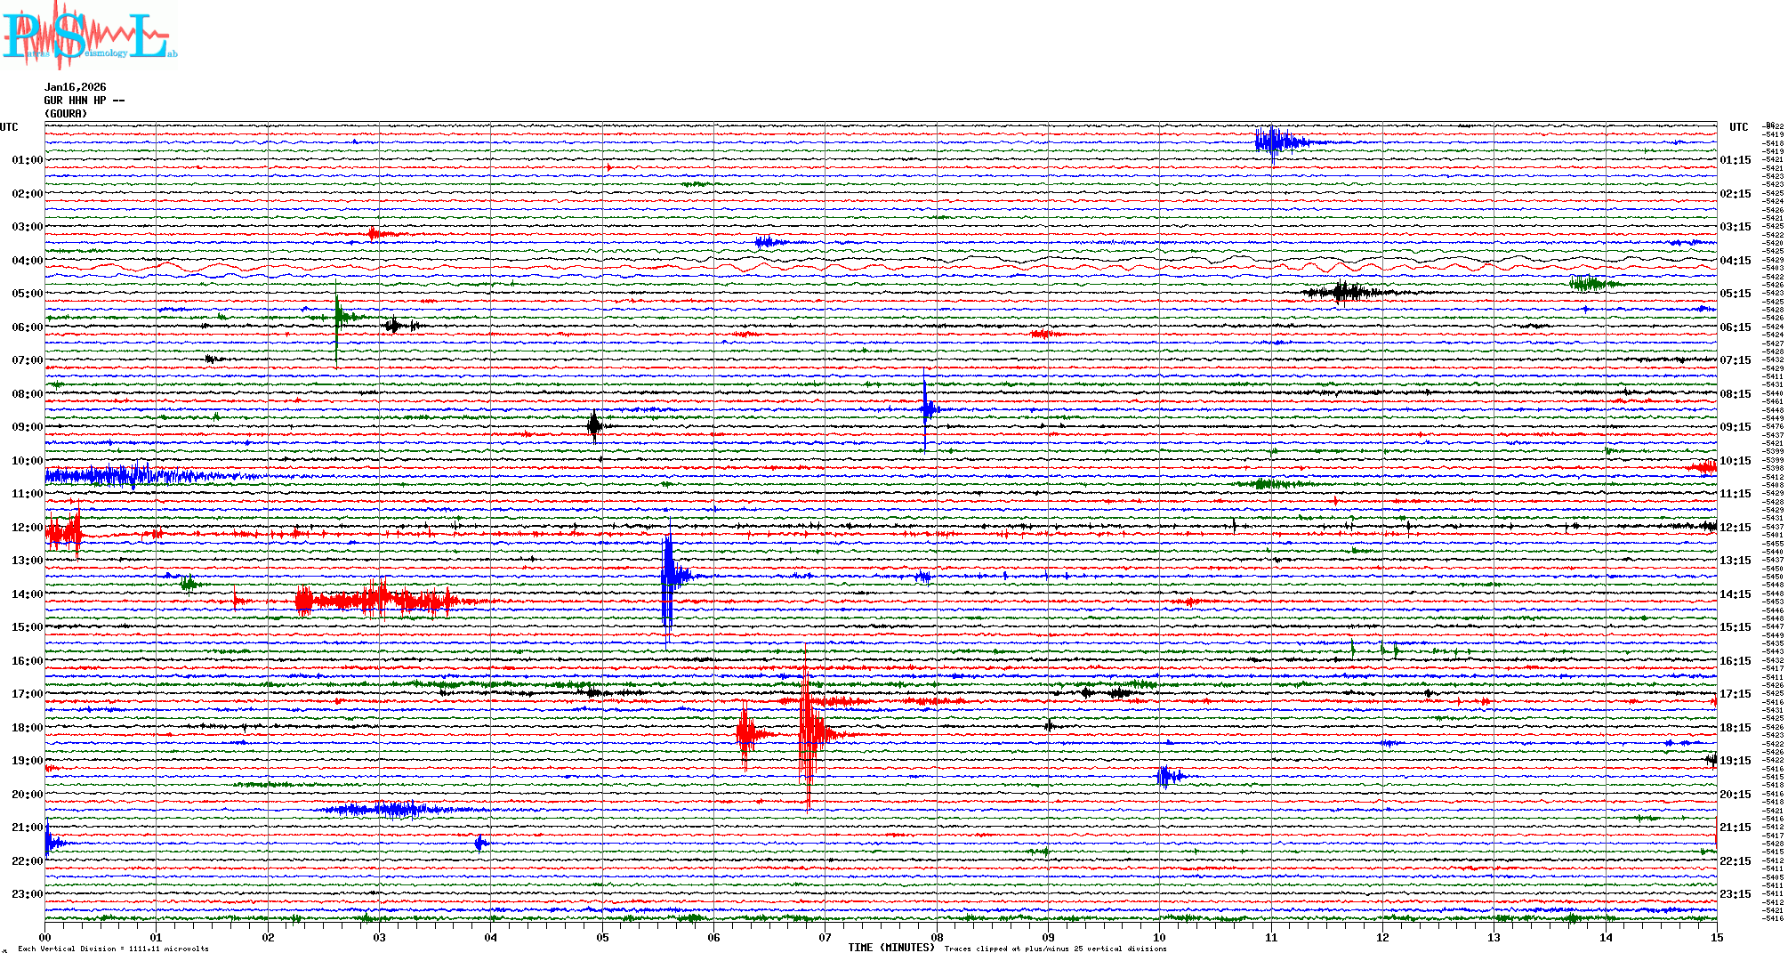1788x961 pixels.
Task: Click the 10:15 time label on right axis
Action: (1735, 461)
